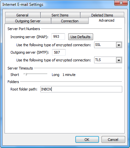Viewport: 130px width, 148px height.
Task: Open the Connection tab
Action: (70, 21)
